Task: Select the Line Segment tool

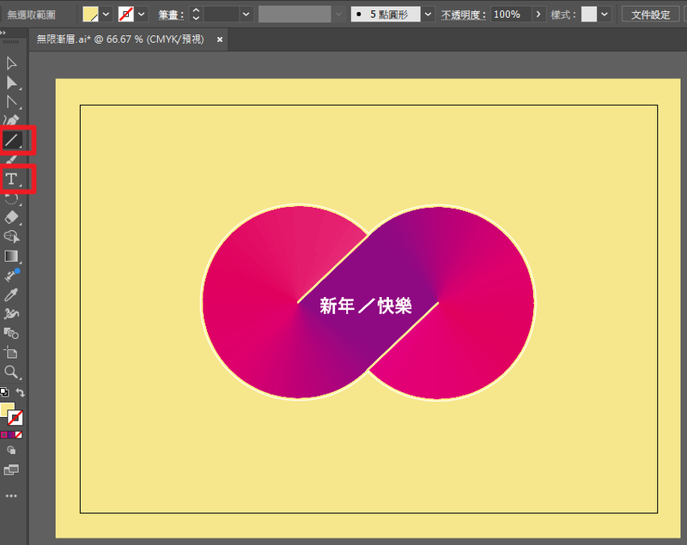Action: [x=12, y=138]
